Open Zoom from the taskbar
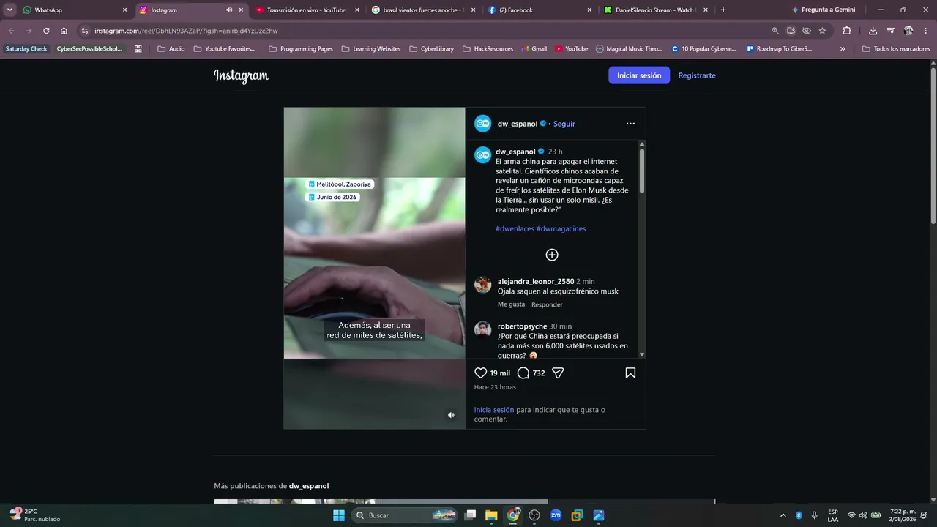This screenshot has height=527, width=937. click(x=556, y=515)
